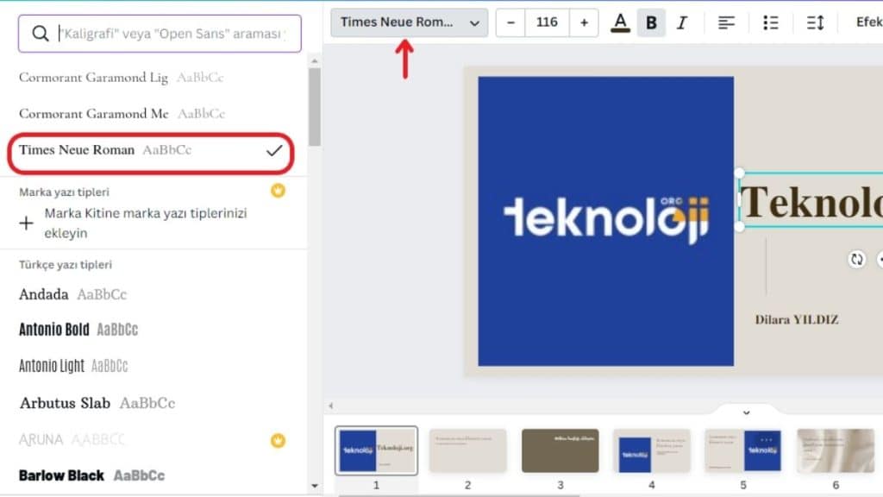Click the font list scrollbar down arrow
The width and height of the screenshot is (883, 497).
tap(315, 486)
